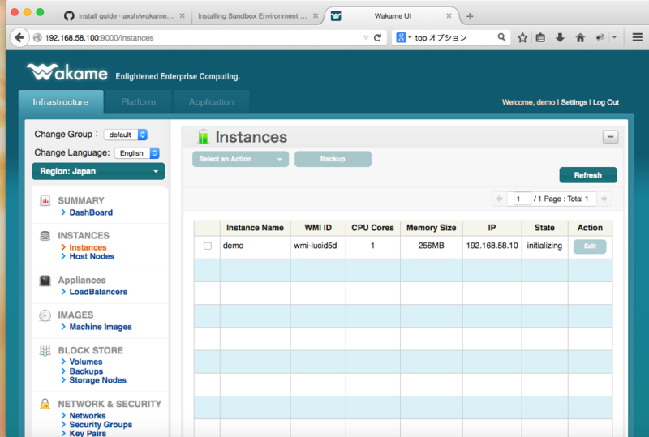Open the extension dropdown arrow in toolbar
Image resolution: width=649 pixels, height=437 pixels.
pyautogui.click(x=614, y=37)
